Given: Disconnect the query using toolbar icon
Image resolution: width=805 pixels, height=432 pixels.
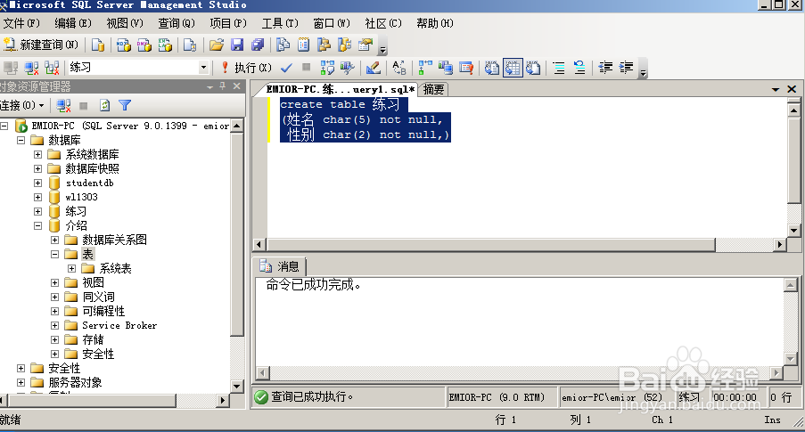Looking at the screenshot, I should [31, 68].
